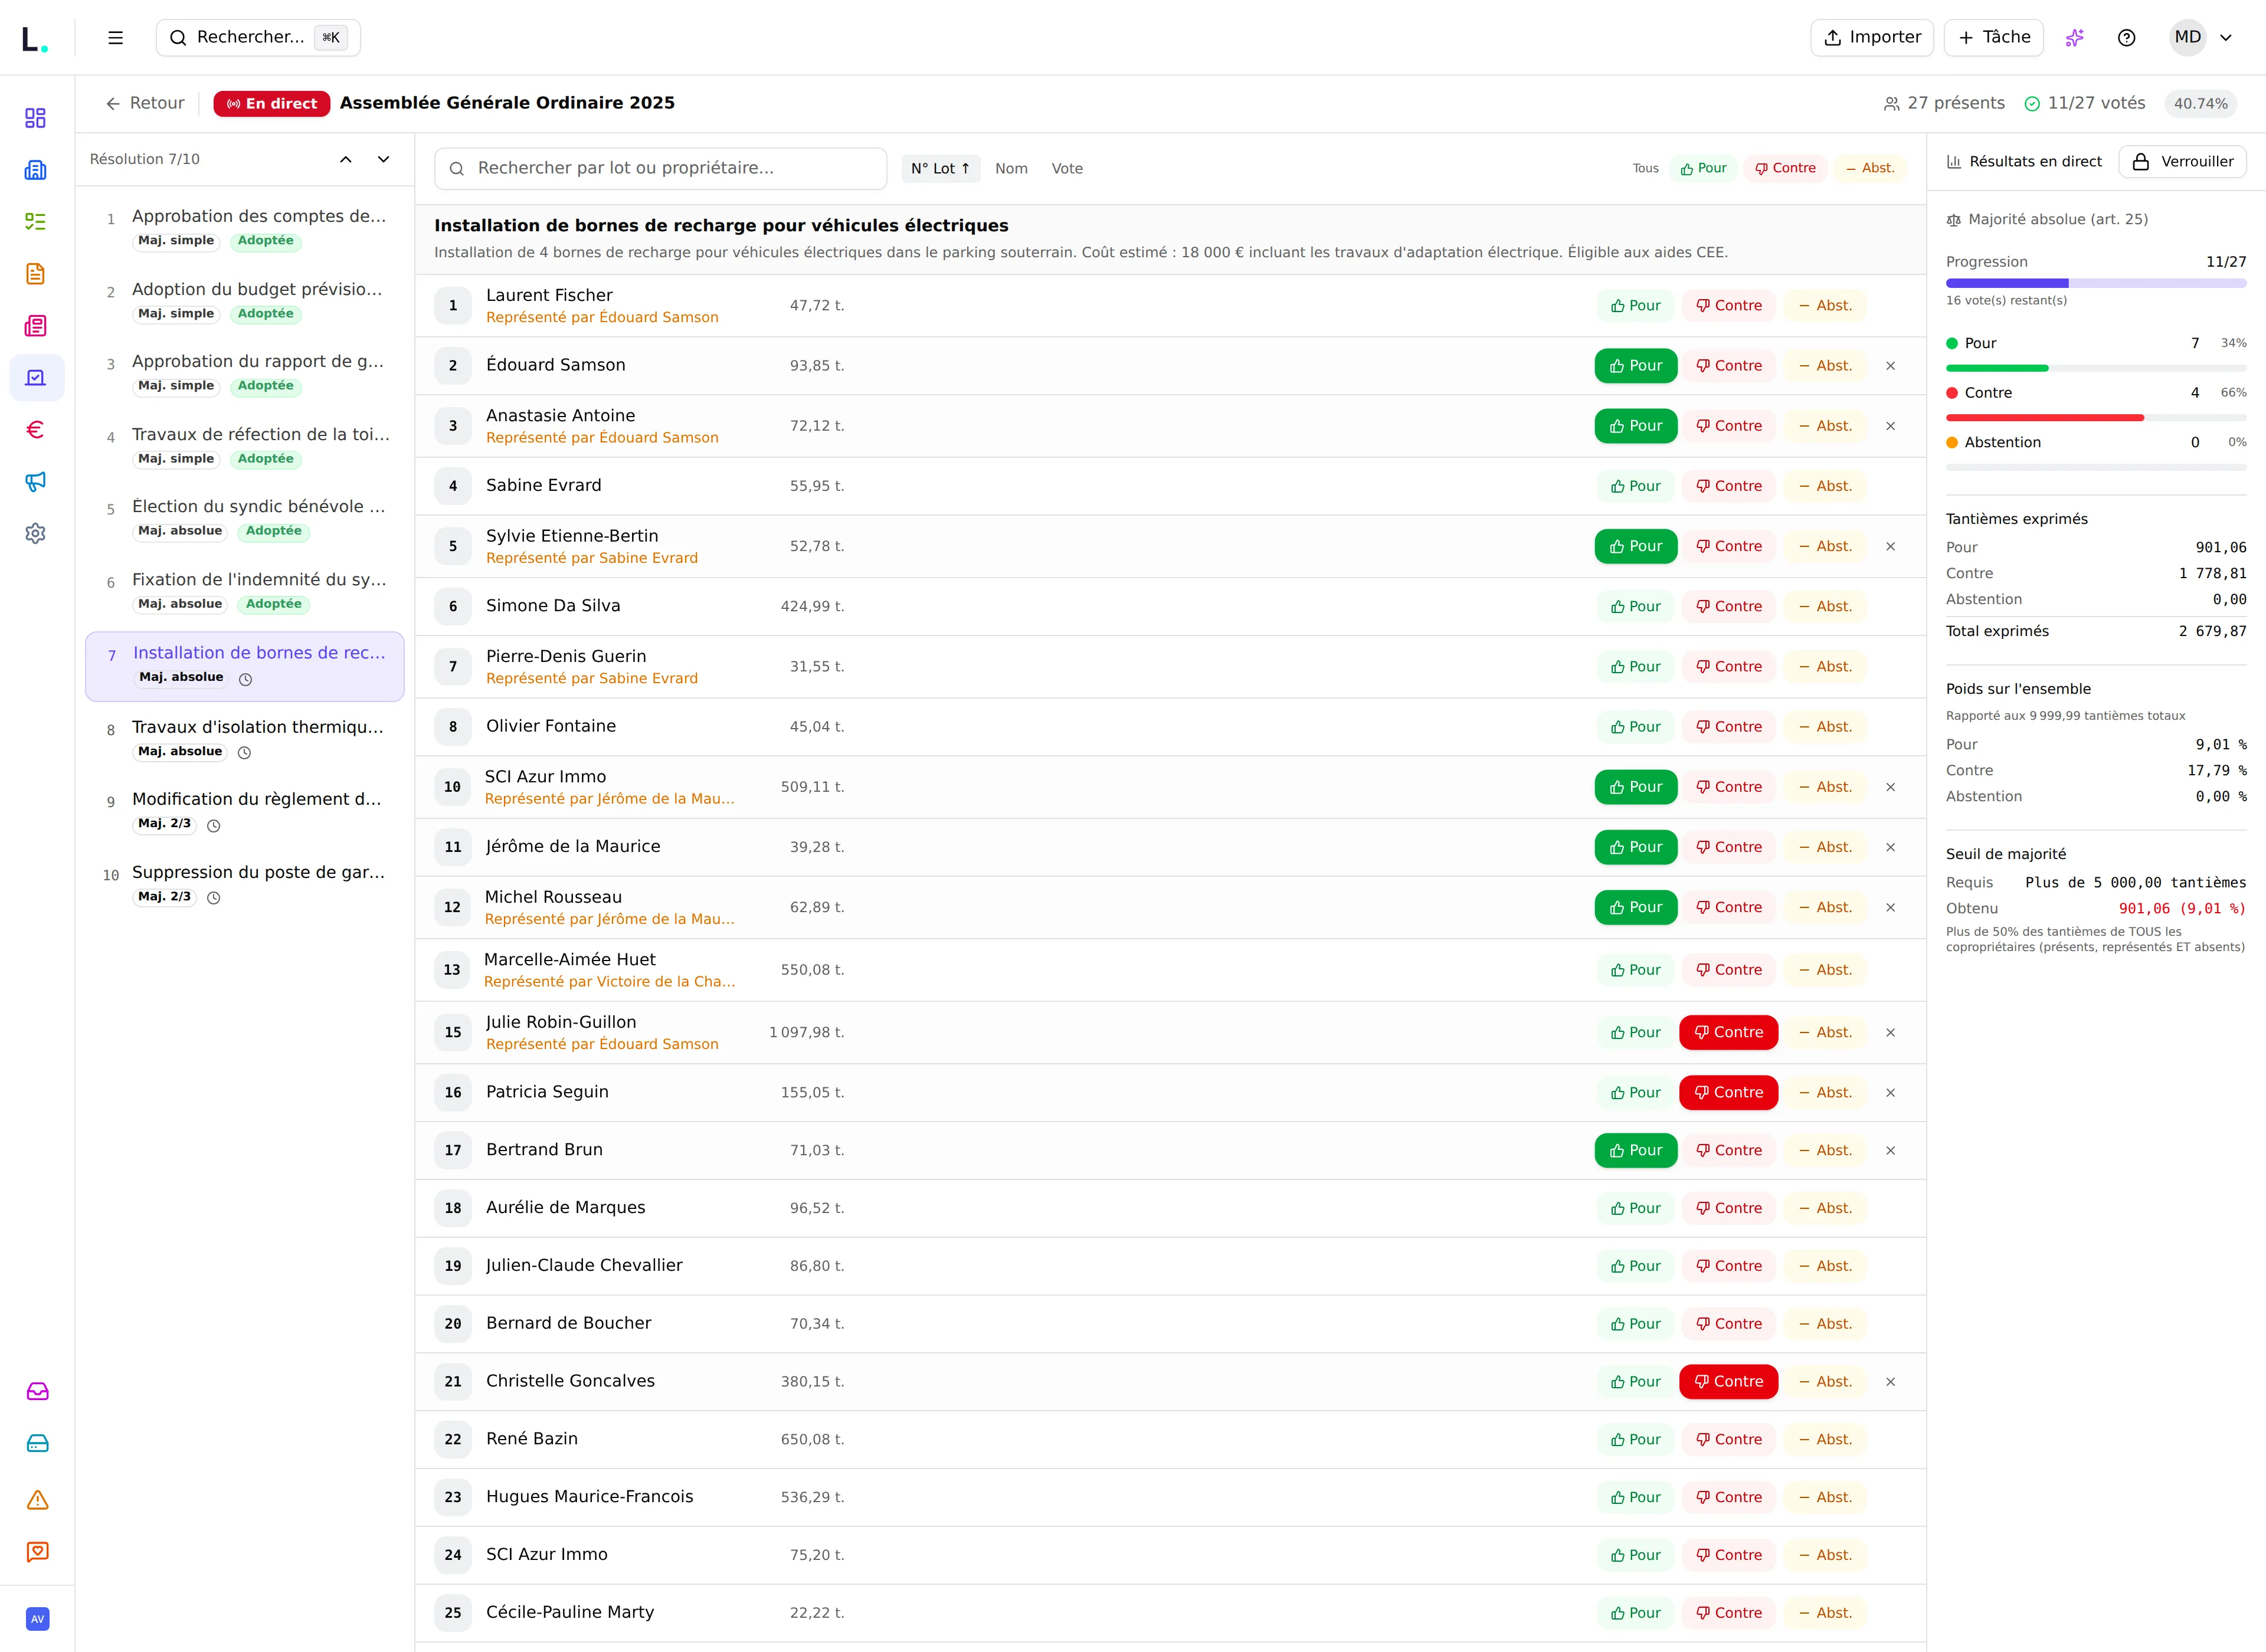Click the Importer button
Screen dimensions: 2266x1652
1872,37
